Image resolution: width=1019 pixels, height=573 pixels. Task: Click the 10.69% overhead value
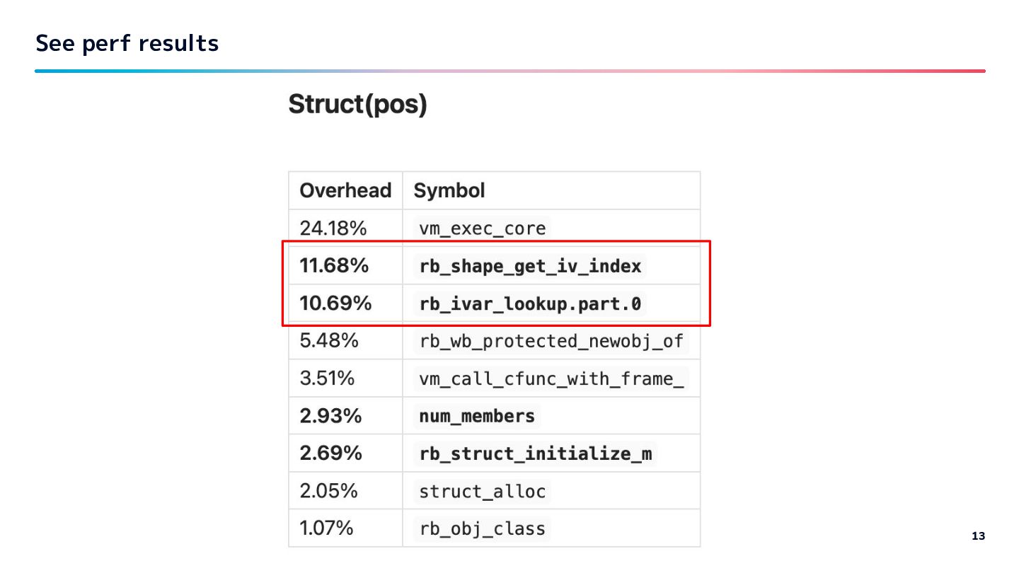pyautogui.click(x=335, y=303)
